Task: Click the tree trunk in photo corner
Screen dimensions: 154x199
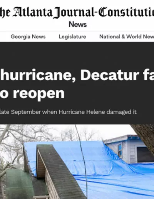Action: pos(144,137)
